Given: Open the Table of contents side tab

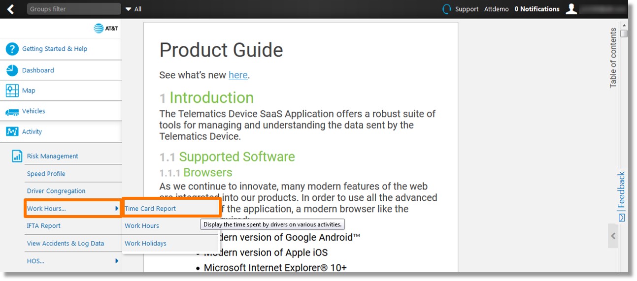Looking at the screenshot, I should point(613,58).
